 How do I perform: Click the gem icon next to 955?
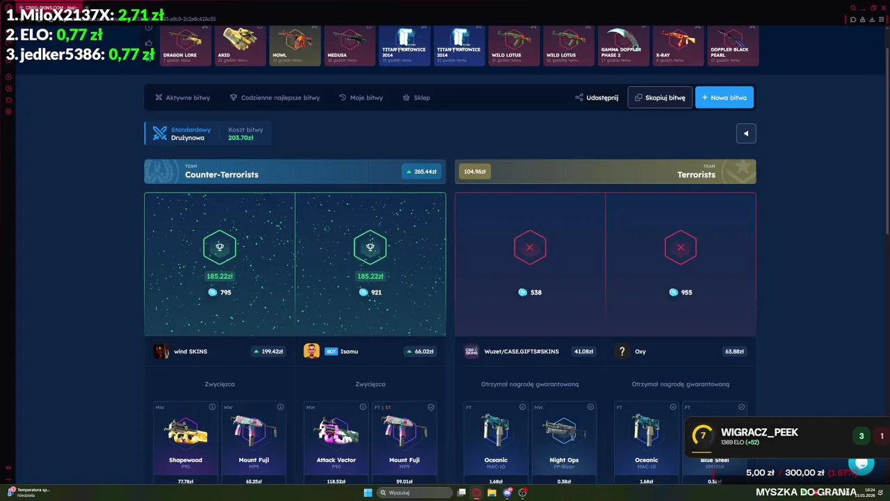(x=673, y=292)
